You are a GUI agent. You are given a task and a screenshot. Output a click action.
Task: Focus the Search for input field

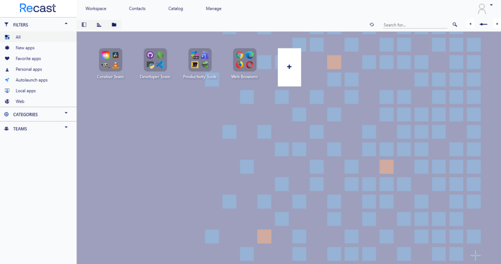click(415, 25)
